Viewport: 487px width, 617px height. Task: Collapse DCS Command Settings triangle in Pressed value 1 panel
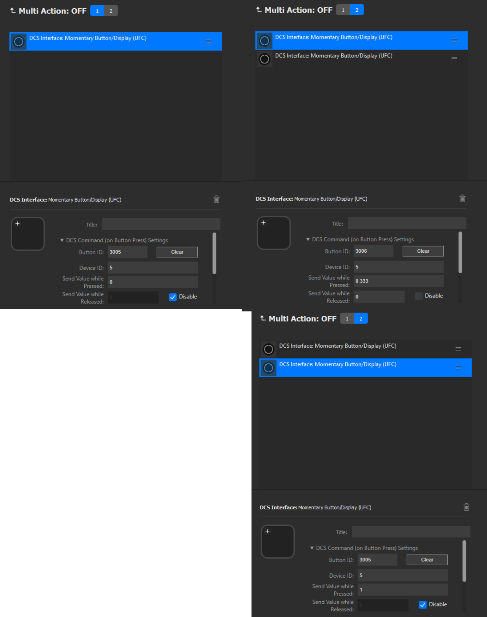pos(312,548)
